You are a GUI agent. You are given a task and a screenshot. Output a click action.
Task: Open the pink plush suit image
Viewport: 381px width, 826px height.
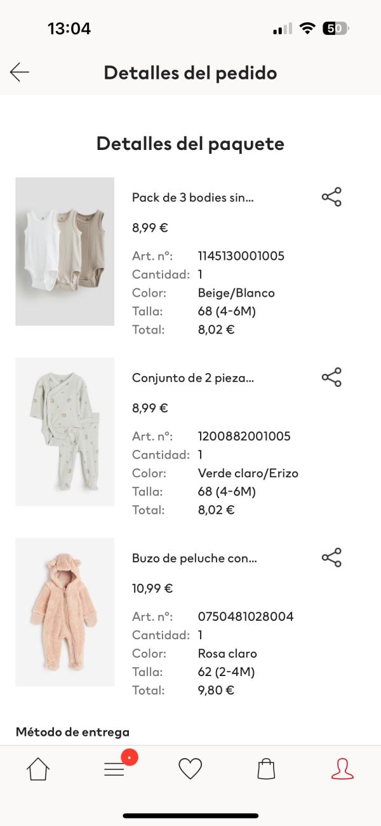(x=65, y=613)
